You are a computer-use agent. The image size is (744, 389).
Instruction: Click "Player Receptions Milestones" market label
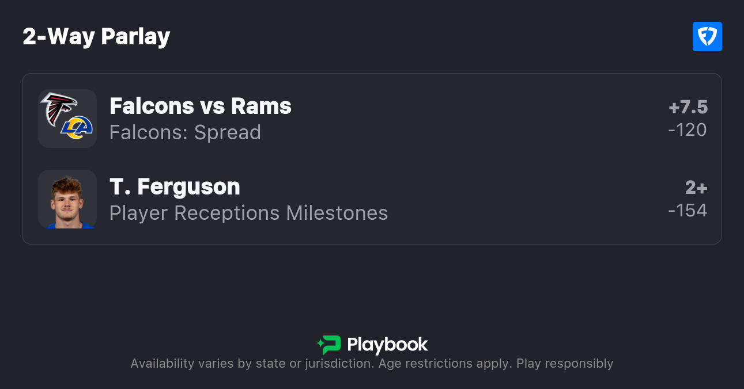248,213
